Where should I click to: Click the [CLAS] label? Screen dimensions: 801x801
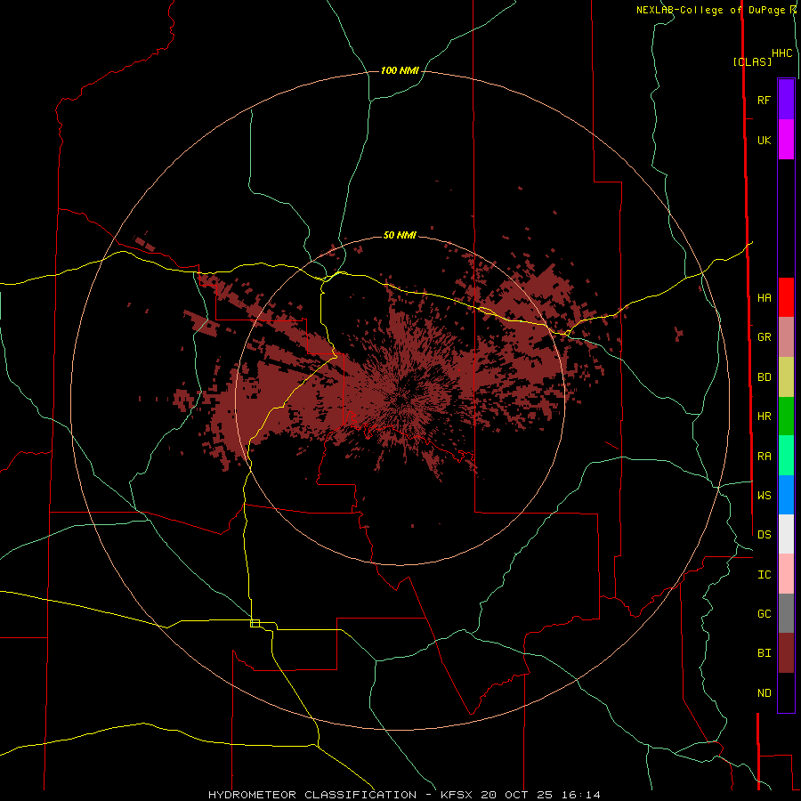point(752,61)
